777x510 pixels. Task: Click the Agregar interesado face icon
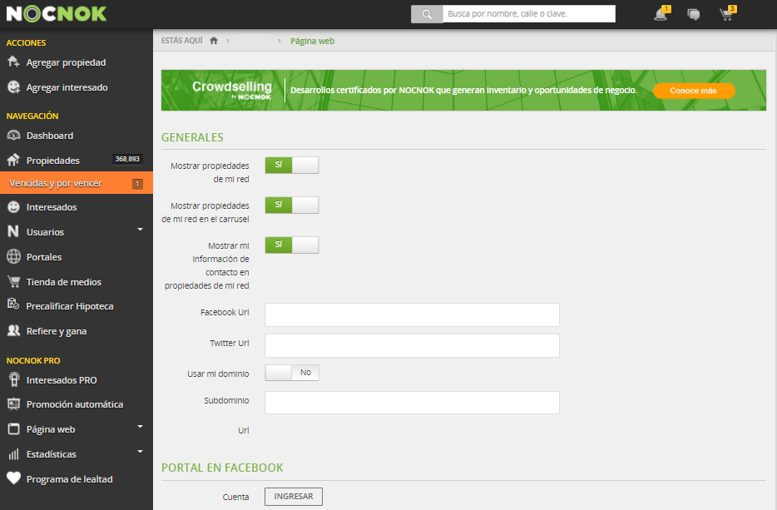(13, 87)
